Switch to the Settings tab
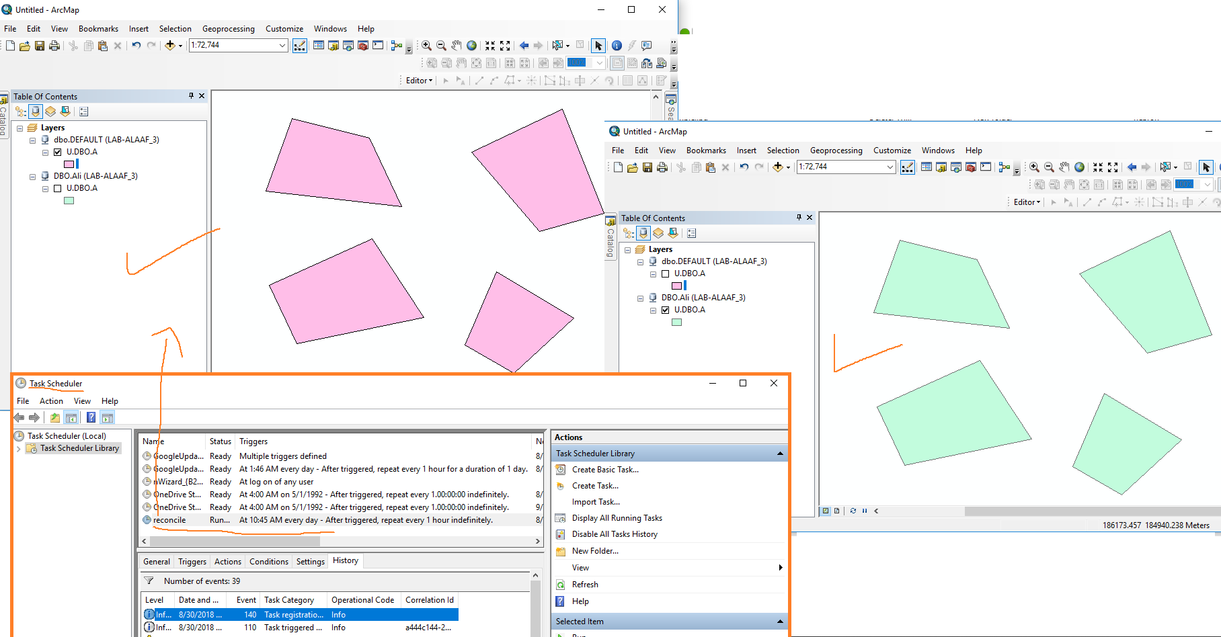The width and height of the screenshot is (1221, 637). click(311, 562)
